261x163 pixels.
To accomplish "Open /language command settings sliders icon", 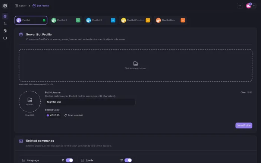I will [x=63, y=160].
